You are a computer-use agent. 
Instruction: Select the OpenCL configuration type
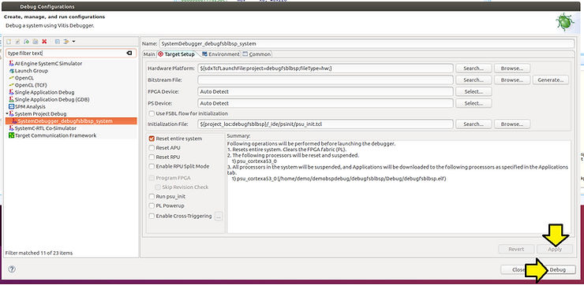point(25,78)
